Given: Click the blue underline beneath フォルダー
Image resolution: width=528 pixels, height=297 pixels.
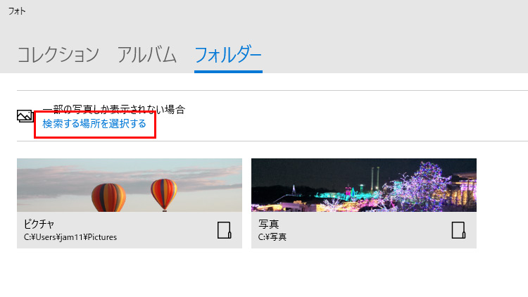Looking at the screenshot, I should 228,71.
